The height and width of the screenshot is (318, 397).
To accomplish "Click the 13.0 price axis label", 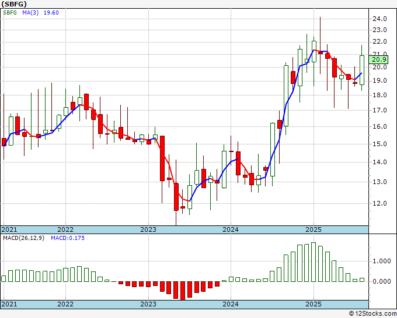I will [x=379, y=182].
